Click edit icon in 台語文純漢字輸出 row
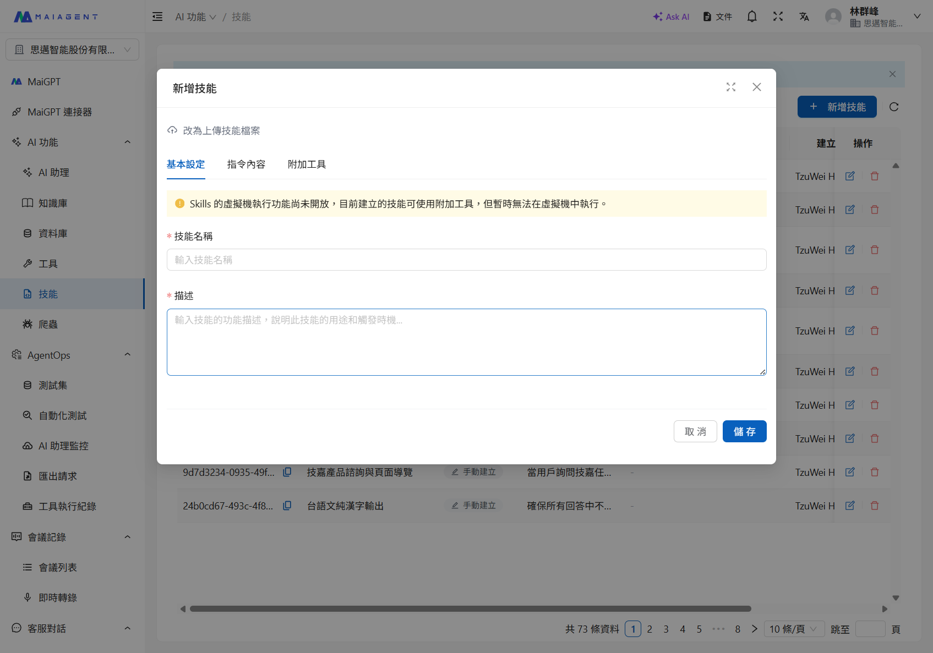The image size is (933, 653). [849, 506]
